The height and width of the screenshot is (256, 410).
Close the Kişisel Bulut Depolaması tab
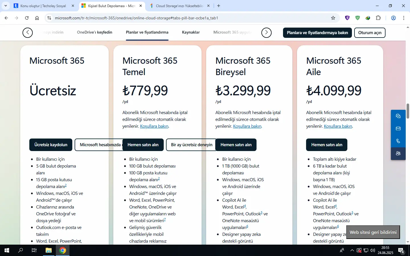coord(141,6)
